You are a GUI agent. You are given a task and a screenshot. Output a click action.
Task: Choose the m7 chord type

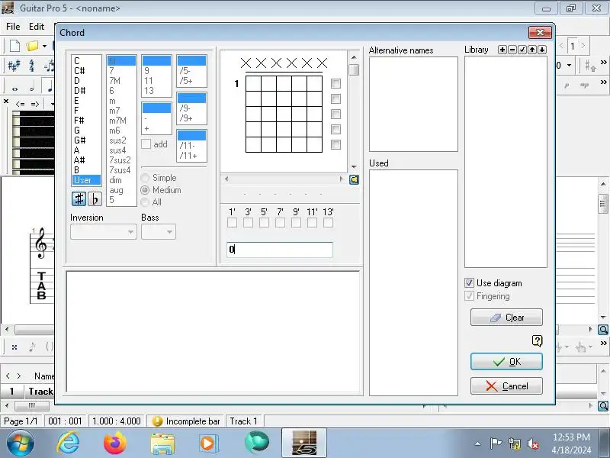[x=121, y=111]
